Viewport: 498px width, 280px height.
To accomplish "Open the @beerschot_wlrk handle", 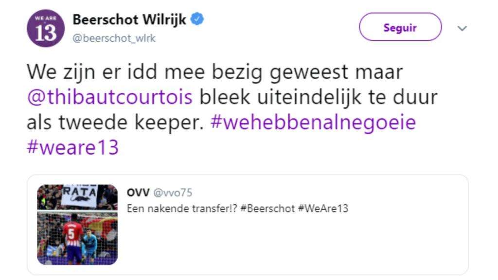I will (x=114, y=38).
